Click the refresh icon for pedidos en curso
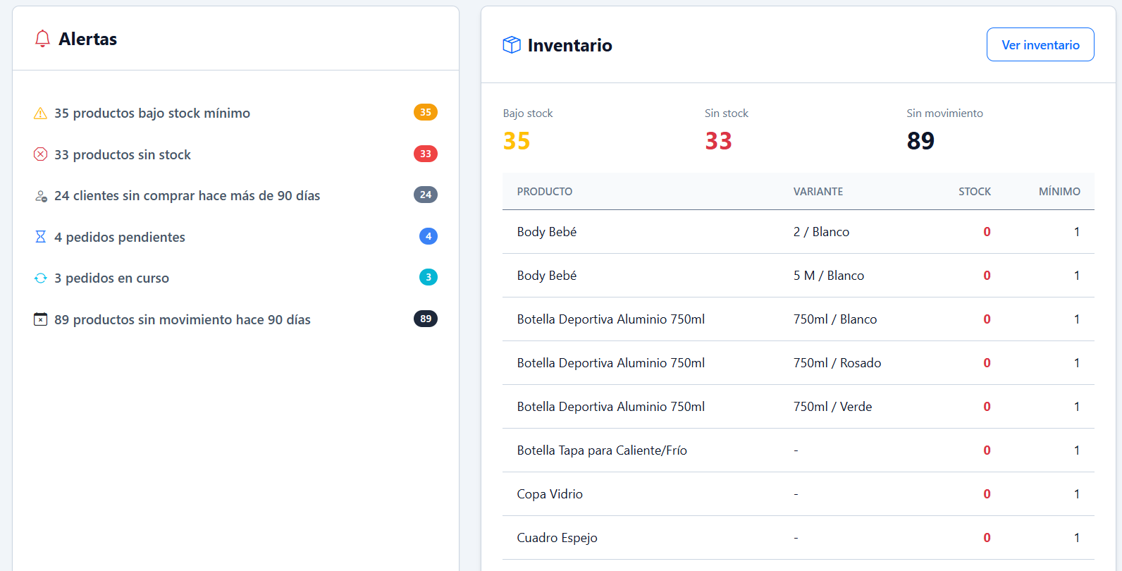 tap(41, 278)
